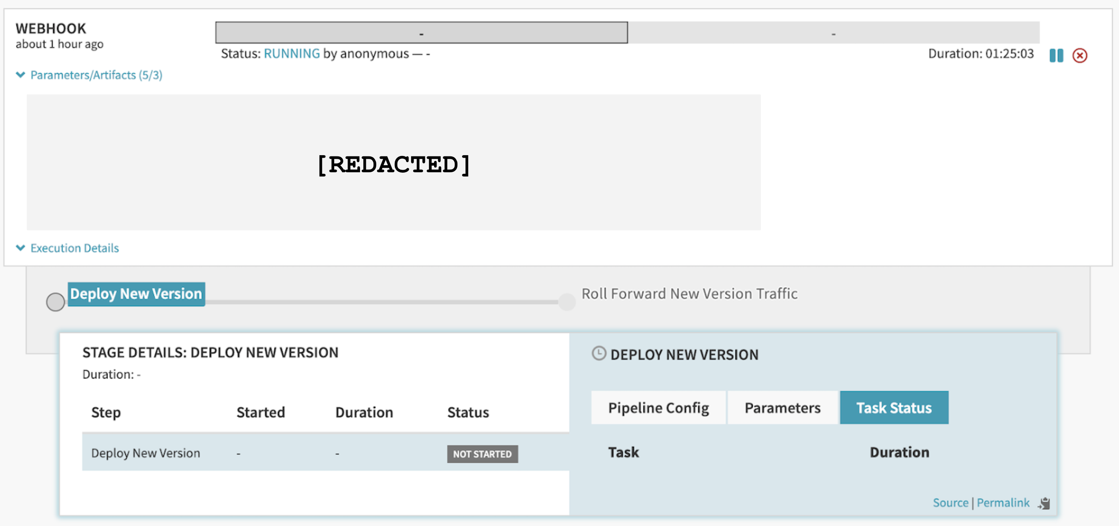The width and height of the screenshot is (1119, 526).
Task: Select the Deploy New Version stage pill
Action: coord(136,294)
